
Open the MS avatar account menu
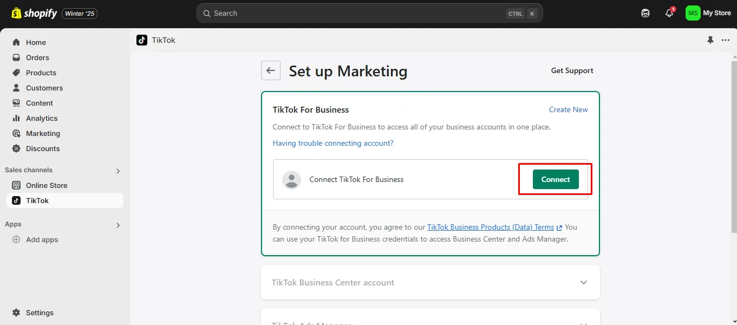692,13
